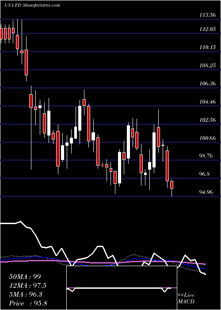The image size is (221, 310).
Task: Click the Price : 95.8 reading
Action: tap(28, 303)
